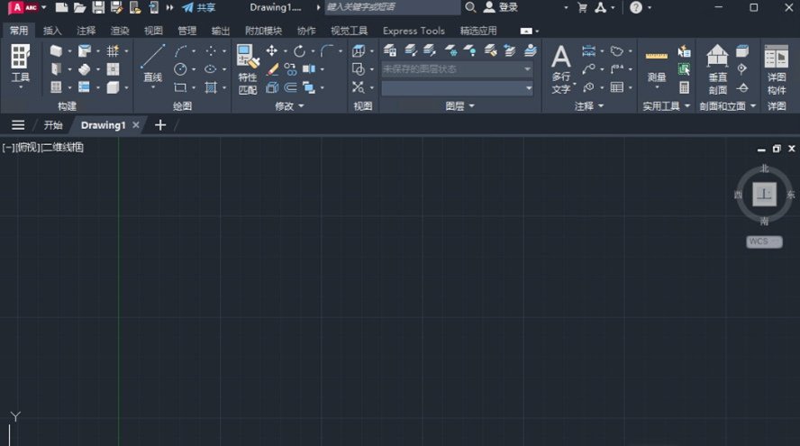Viewport: 800px width, 446px height.
Task: Click the Erase pencil icon
Action: click(272, 68)
